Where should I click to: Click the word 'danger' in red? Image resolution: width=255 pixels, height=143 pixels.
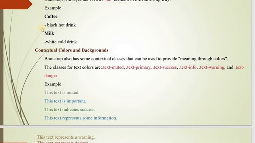click(x=51, y=76)
